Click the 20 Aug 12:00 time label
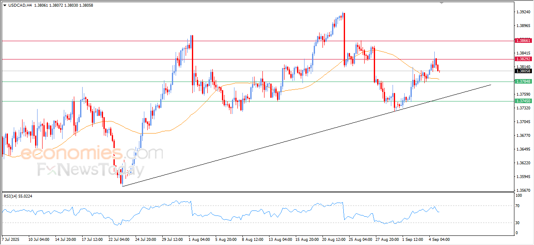This screenshot has width=534, height=245. pyautogui.click(x=333, y=240)
